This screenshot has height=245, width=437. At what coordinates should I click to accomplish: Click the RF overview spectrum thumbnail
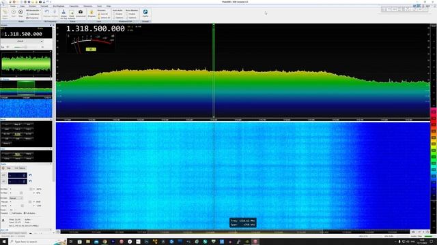coord(26,89)
